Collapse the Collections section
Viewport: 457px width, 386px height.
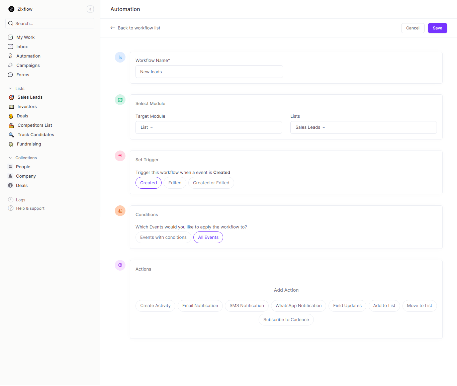click(10, 158)
